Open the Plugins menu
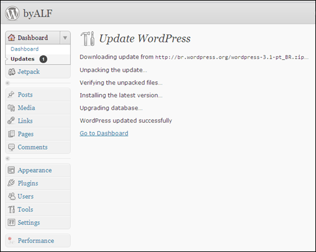 coord(28,183)
